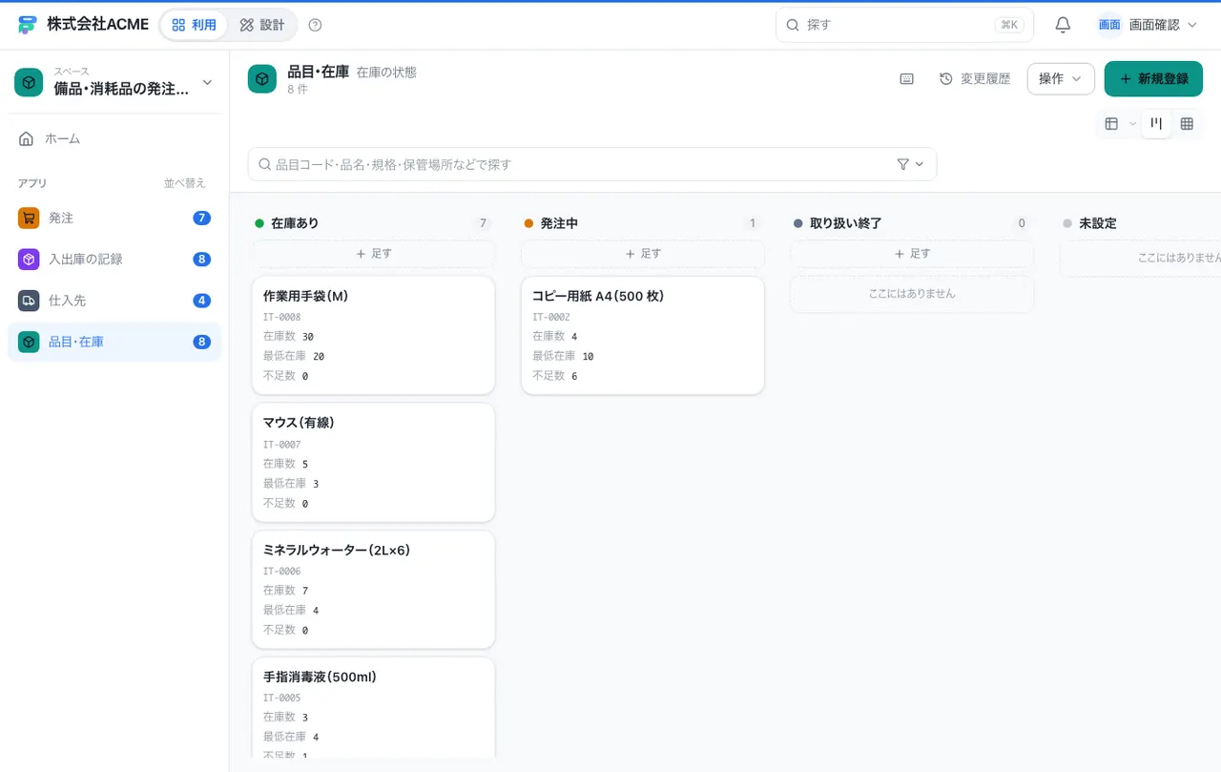
Task: Click the 画面 avatar badge
Action: (x=1108, y=25)
